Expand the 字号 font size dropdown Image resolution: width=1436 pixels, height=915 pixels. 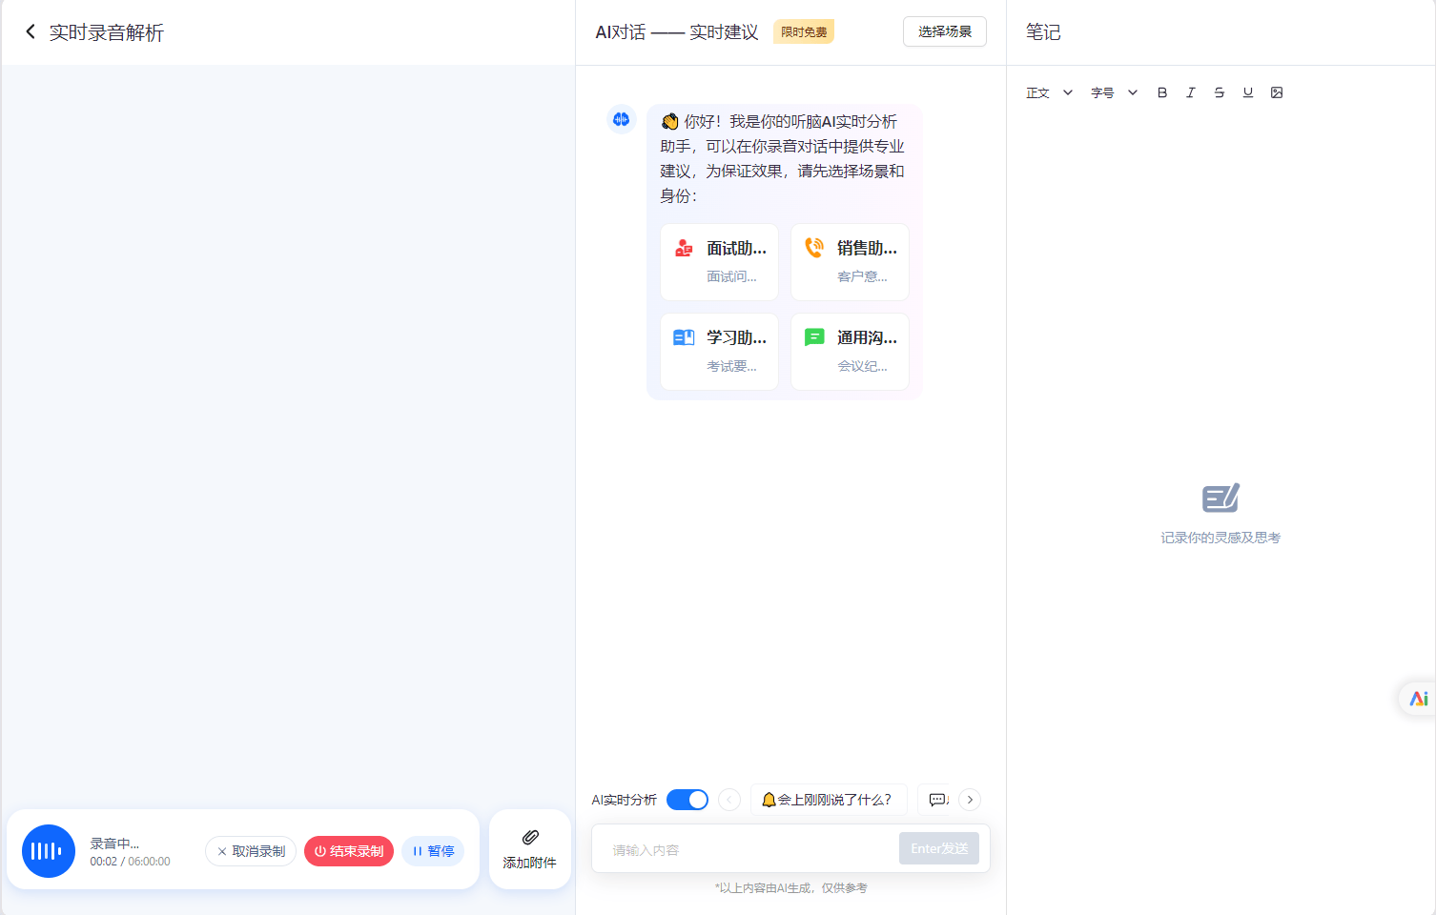click(1114, 92)
